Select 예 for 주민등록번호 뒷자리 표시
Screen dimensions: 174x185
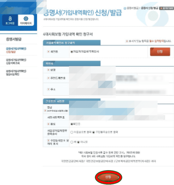(x=72, y=142)
